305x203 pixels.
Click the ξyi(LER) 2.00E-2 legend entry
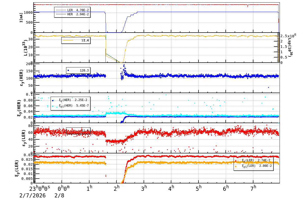click(253, 166)
